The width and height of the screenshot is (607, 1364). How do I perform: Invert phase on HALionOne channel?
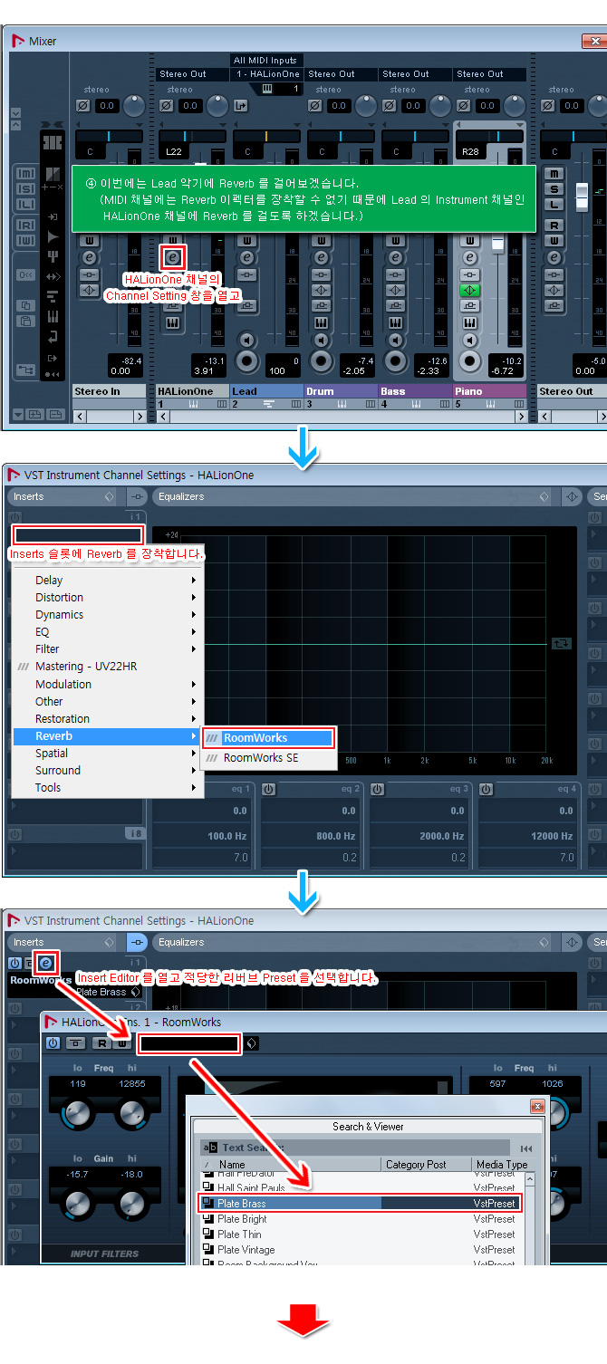(167, 106)
